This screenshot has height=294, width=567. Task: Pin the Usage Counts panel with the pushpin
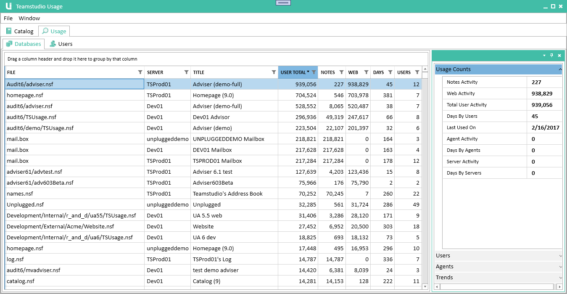coord(551,55)
